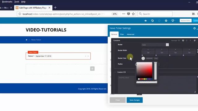The image size is (198, 111).
Task: Click the site information icon in address bar
Action: (20, 14)
